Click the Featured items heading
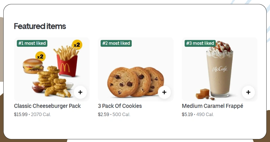Image resolution: width=270 pixels, height=142 pixels. click(40, 26)
